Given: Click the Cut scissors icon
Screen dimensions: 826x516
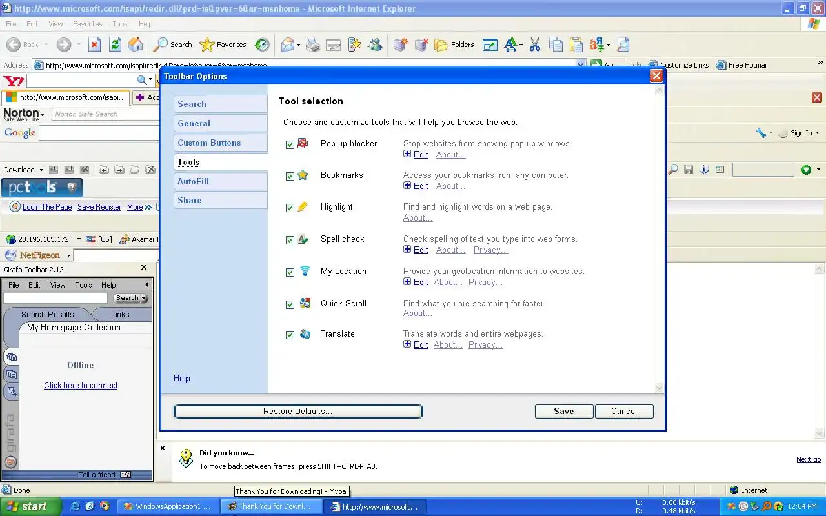Looking at the screenshot, I should click(x=534, y=45).
